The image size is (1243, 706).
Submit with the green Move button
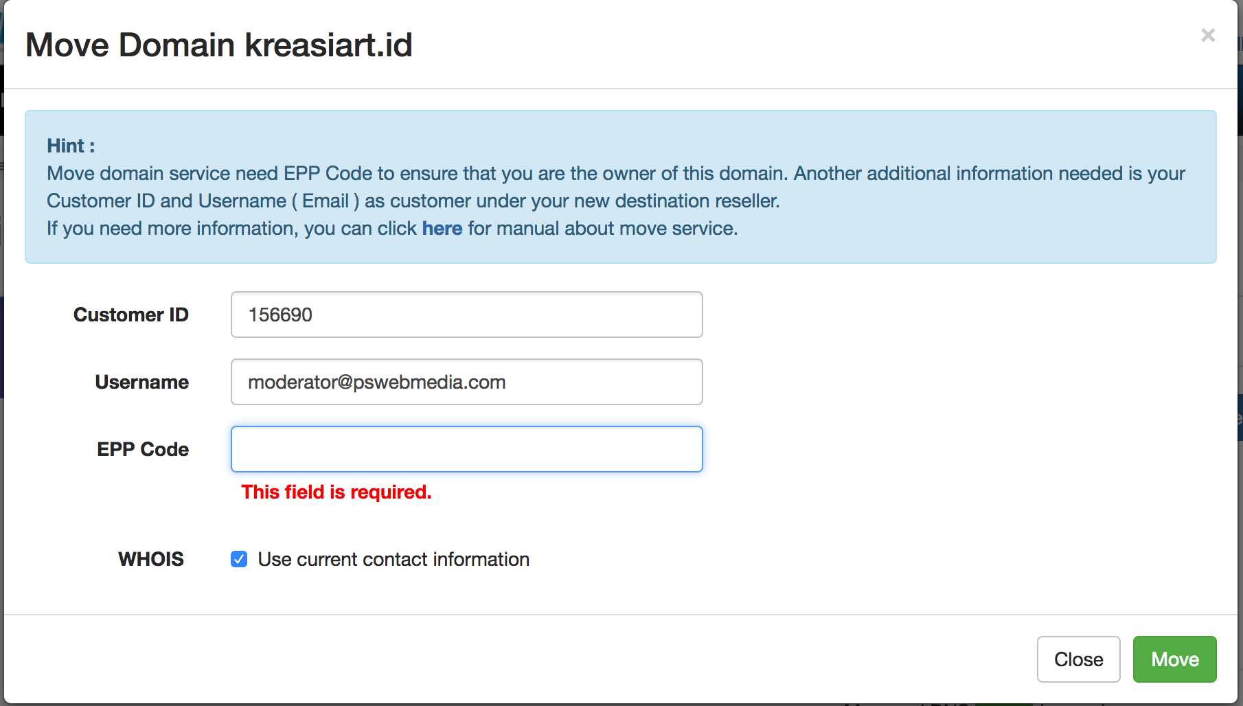(1174, 659)
